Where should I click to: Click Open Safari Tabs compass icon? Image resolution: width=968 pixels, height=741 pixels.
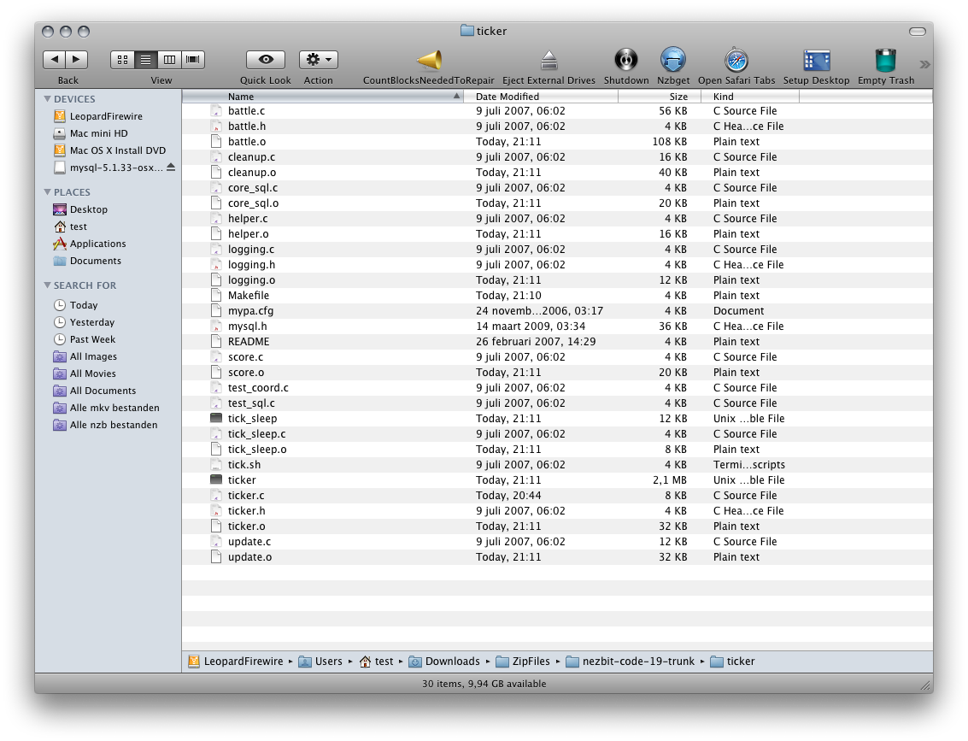[x=736, y=60]
